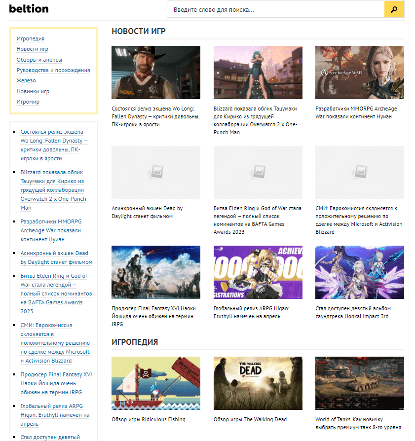Screen dimensions: 415x441
Task: Open the Обзор игры The Walking Dead headline
Action: pyautogui.click(x=250, y=419)
